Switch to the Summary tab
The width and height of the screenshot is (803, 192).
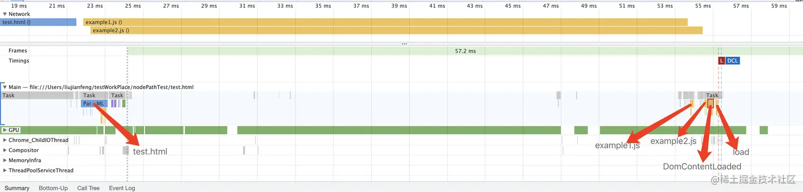tap(17, 188)
